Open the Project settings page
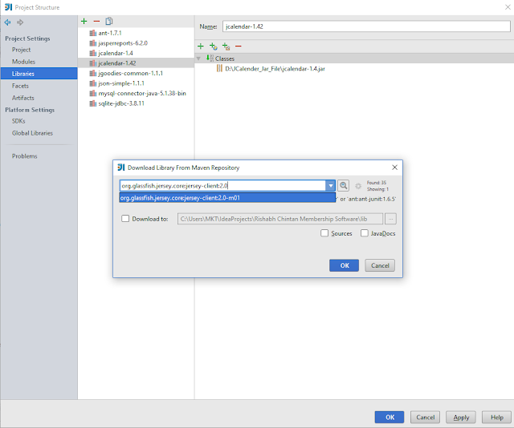Image resolution: width=514 pixels, height=428 pixels. pyautogui.click(x=22, y=50)
